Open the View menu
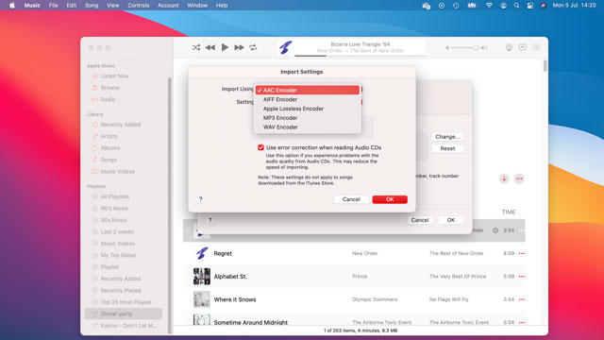Image resolution: width=604 pixels, height=340 pixels. (x=112, y=6)
